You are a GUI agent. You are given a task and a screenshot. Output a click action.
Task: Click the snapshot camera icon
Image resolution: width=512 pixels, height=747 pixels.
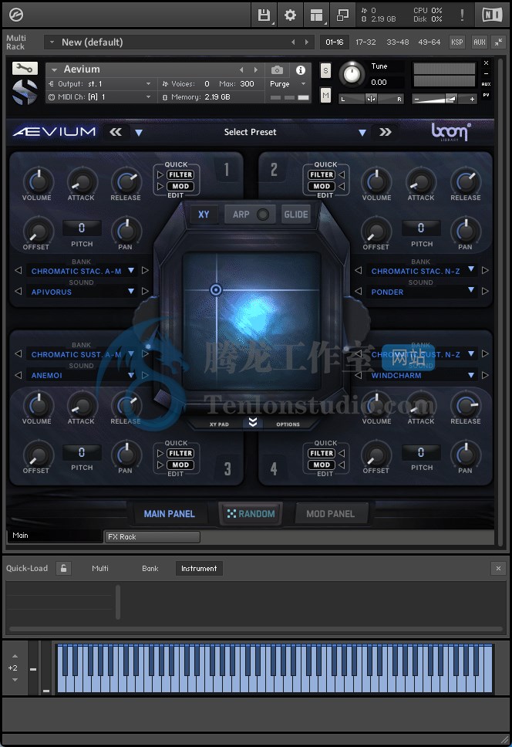point(277,70)
